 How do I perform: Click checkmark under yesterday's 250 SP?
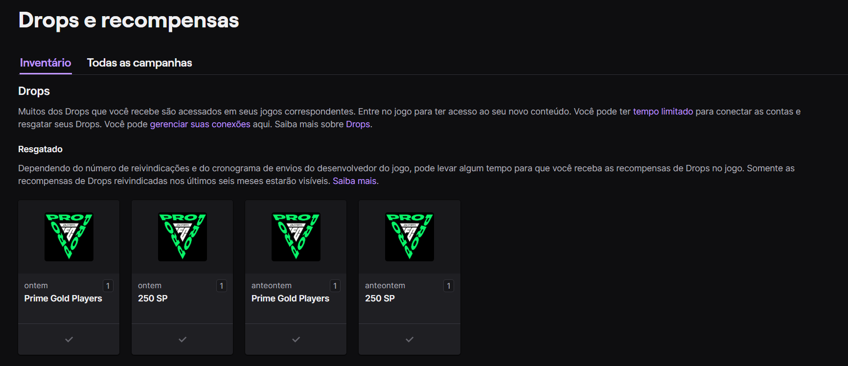click(x=183, y=339)
